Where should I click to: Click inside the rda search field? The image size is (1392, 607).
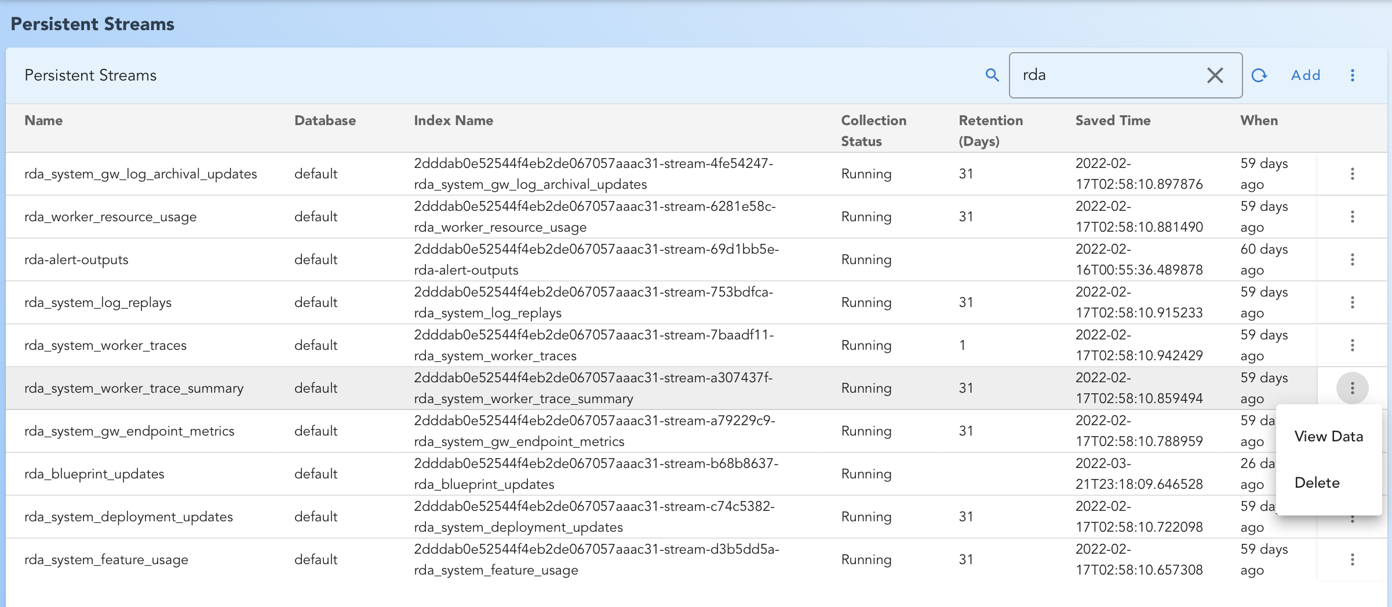click(1107, 75)
